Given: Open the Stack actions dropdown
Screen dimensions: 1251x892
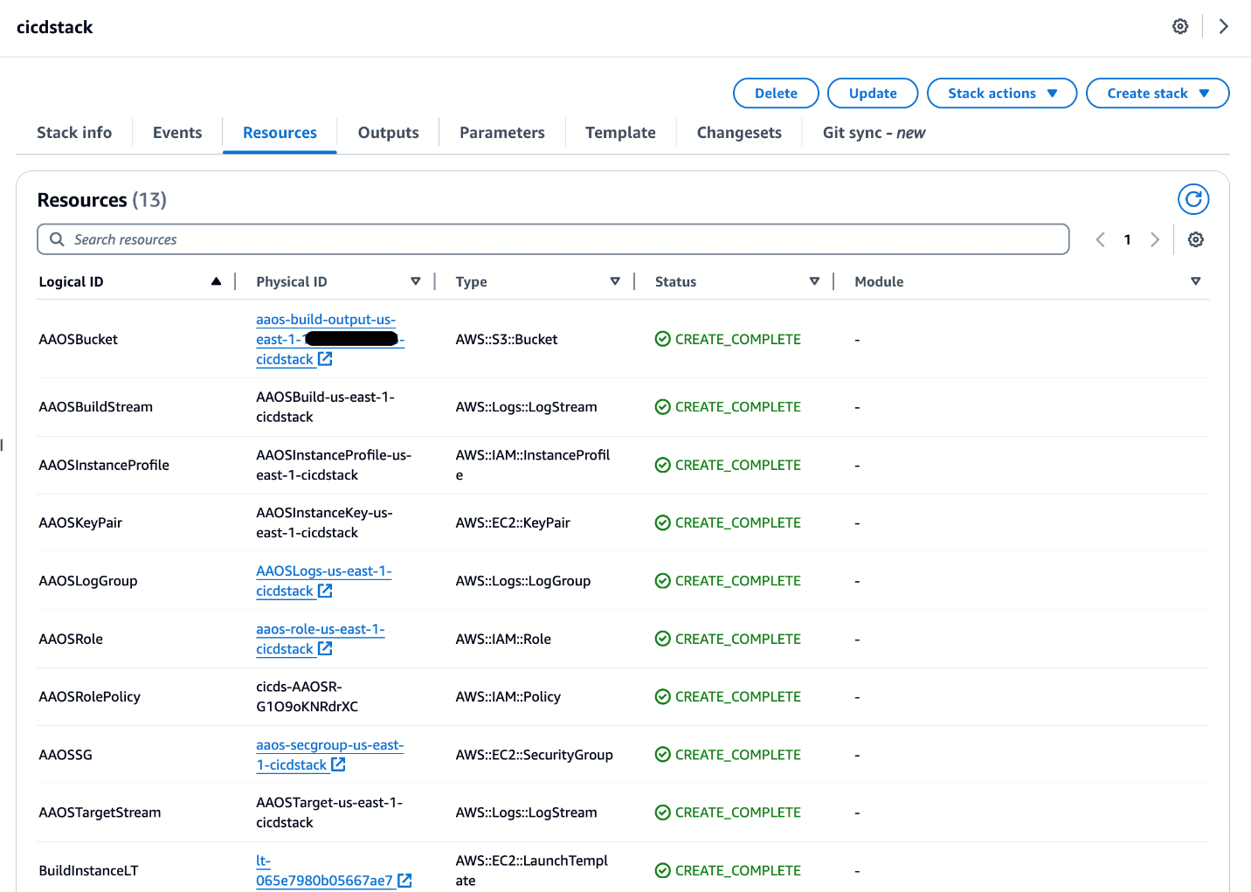Looking at the screenshot, I should click(1001, 93).
